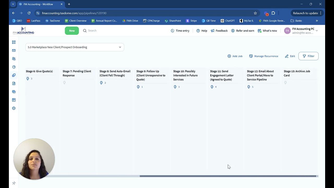The image size is (334, 188).
Task: Click Edit pipeline button
Action: pyautogui.click(x=290, y=56)
